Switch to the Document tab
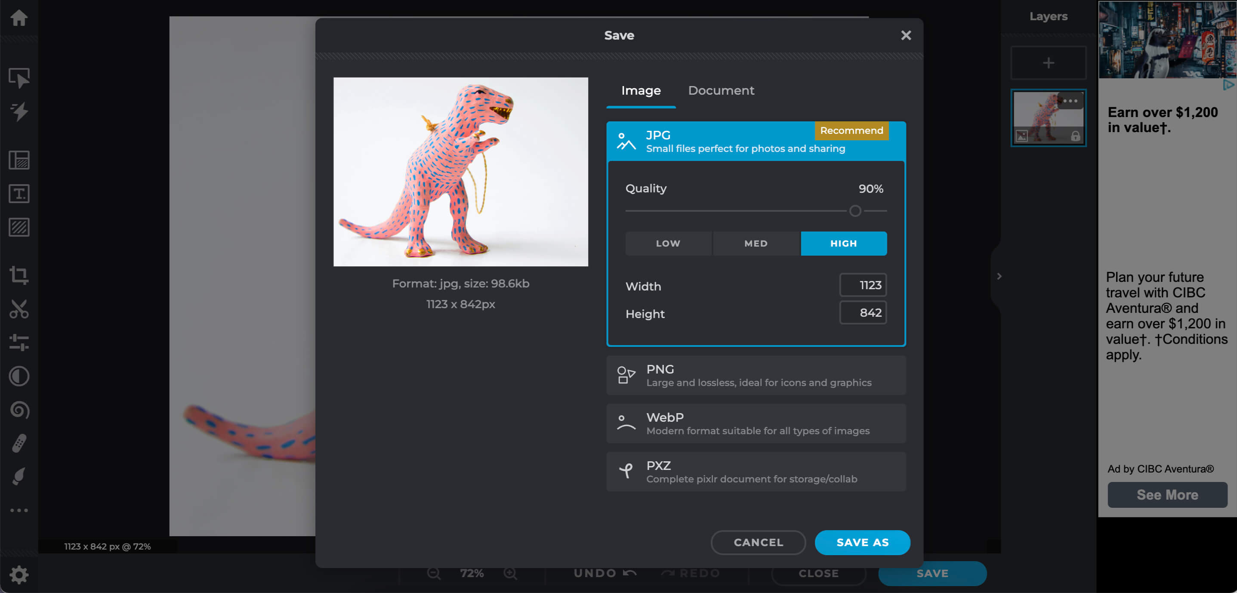 click(720, 90)
